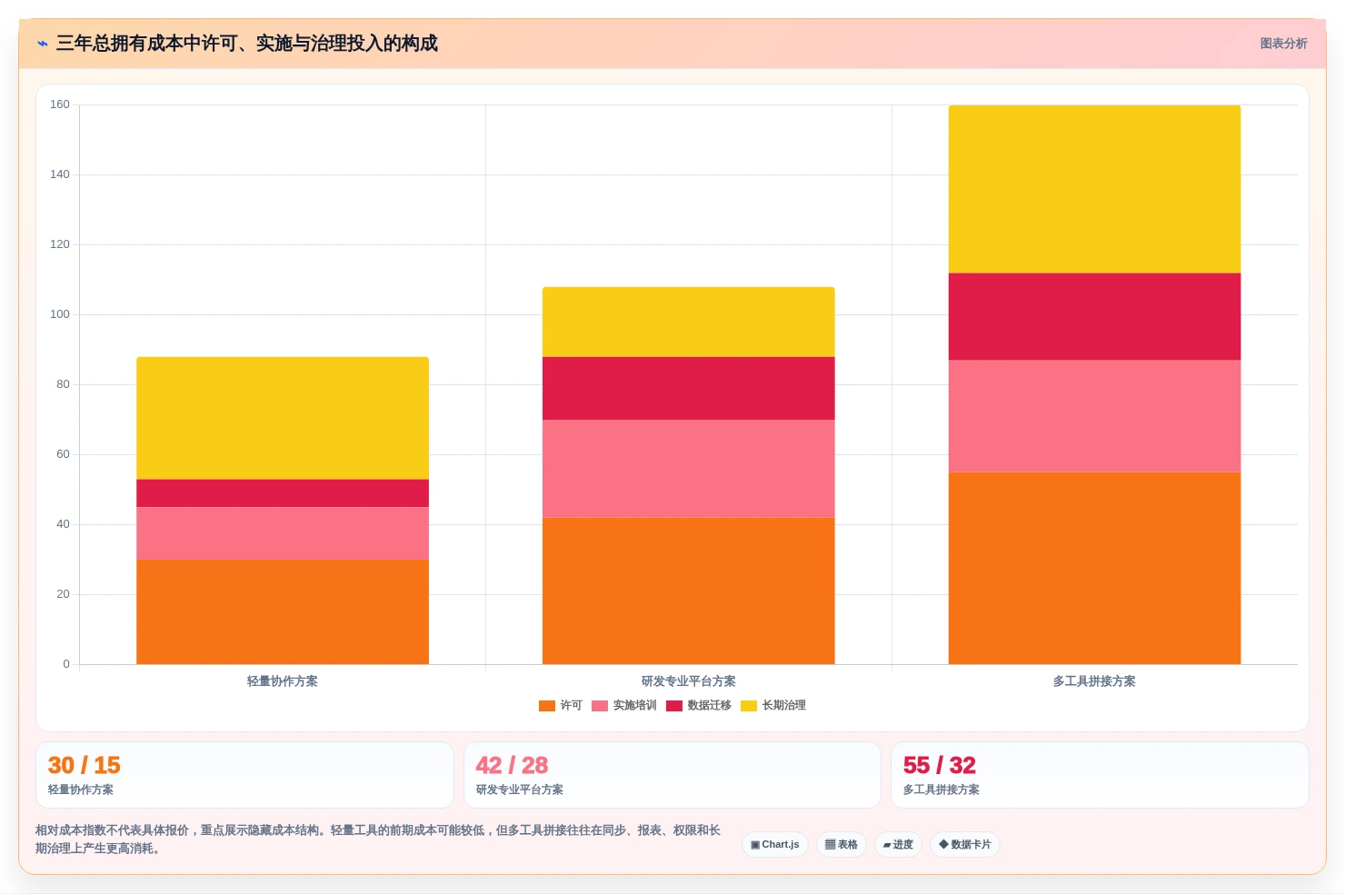This screenshot has width=1345, height=894.
Task: Open the 42 / 28 研发专业平台方案 card
Action: pyautogui.click(x=672, y=775)
